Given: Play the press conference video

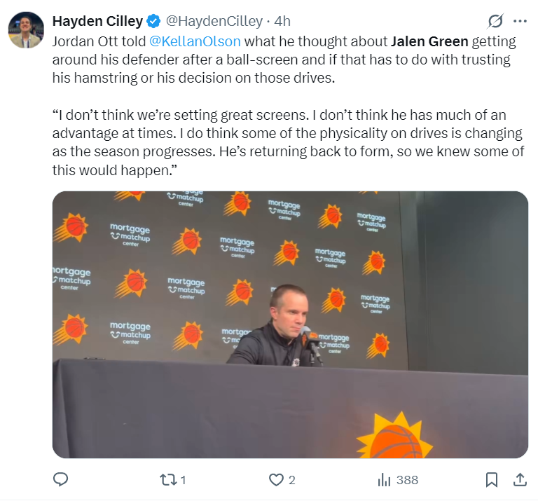Looking at the screenshot, I should (290, 324).
